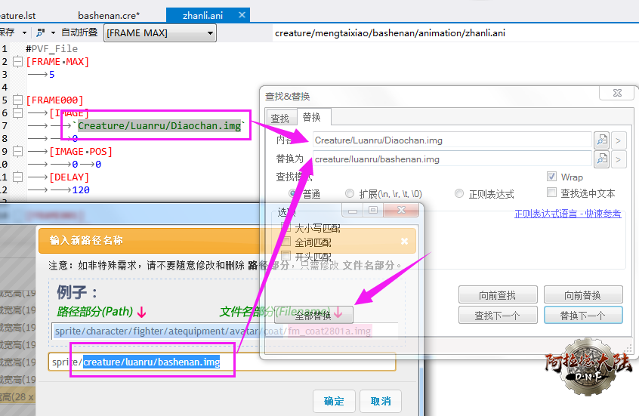639x416 pixels.
Task: Switch to the bashenan.cre tab
Action: coord(108,14)
